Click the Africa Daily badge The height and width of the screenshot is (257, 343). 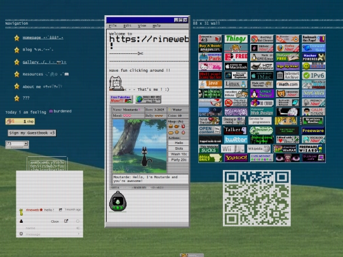pyautogui.click(x=210, y=158)
